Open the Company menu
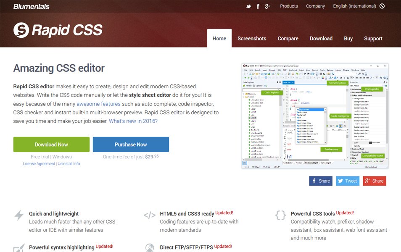 tap(315, 6)
